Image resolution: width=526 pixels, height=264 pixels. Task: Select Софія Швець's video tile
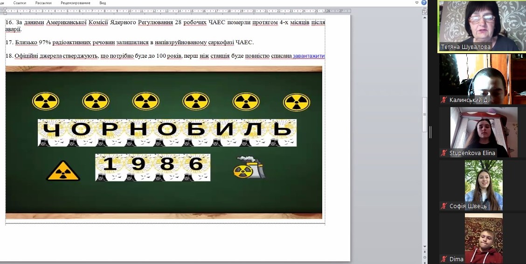(482, 185)
